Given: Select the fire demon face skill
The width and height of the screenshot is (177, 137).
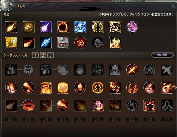Looking at the screenshot, I should 149,105.
